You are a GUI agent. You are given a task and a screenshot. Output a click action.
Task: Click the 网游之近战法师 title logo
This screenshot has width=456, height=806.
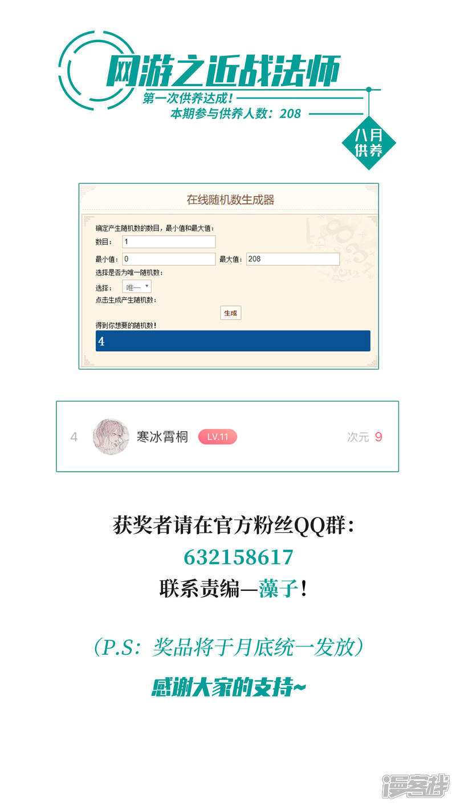(x=223, y=72)
